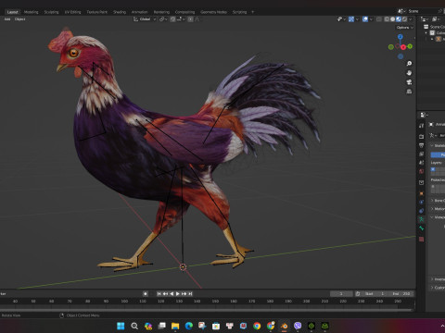Click the pan view hand gizmo
The image size is (445, 333).
409,73
